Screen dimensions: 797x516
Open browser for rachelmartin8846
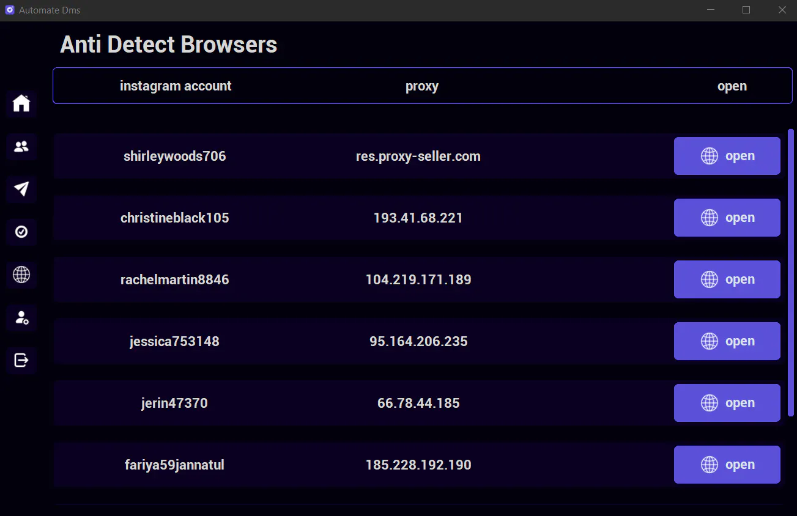(727, 279)
